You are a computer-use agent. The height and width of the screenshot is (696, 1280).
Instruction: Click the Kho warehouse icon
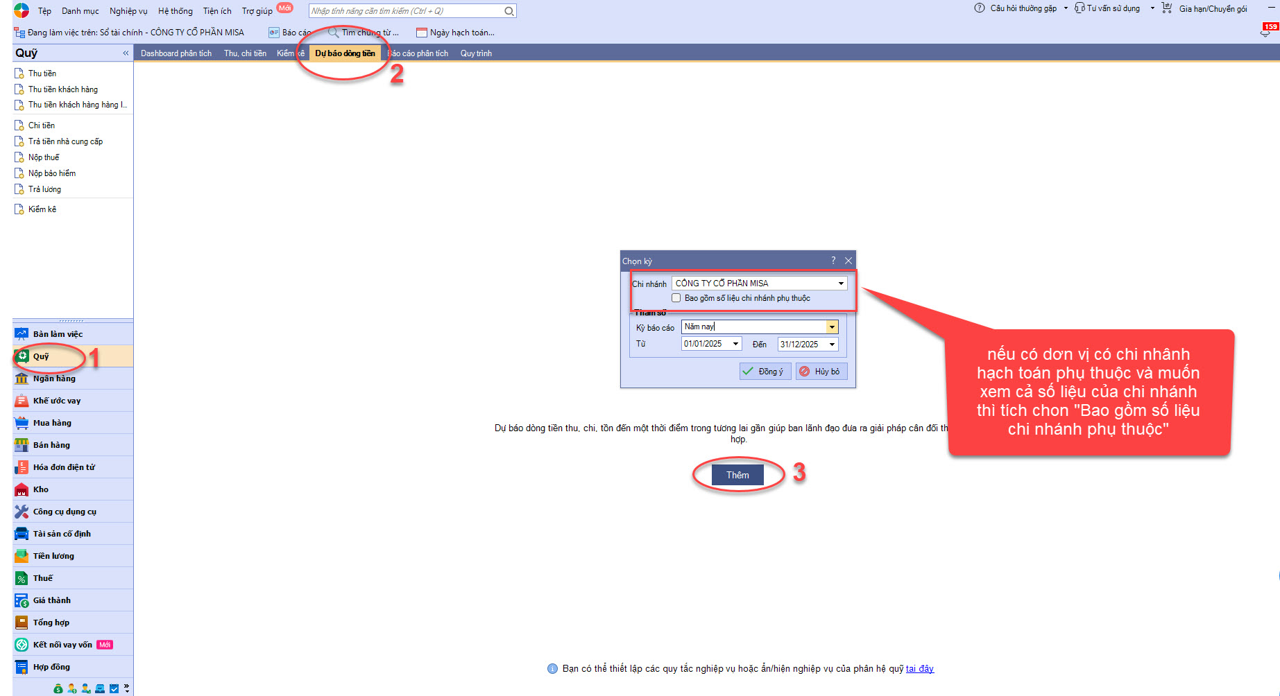(x=22, y=489)
